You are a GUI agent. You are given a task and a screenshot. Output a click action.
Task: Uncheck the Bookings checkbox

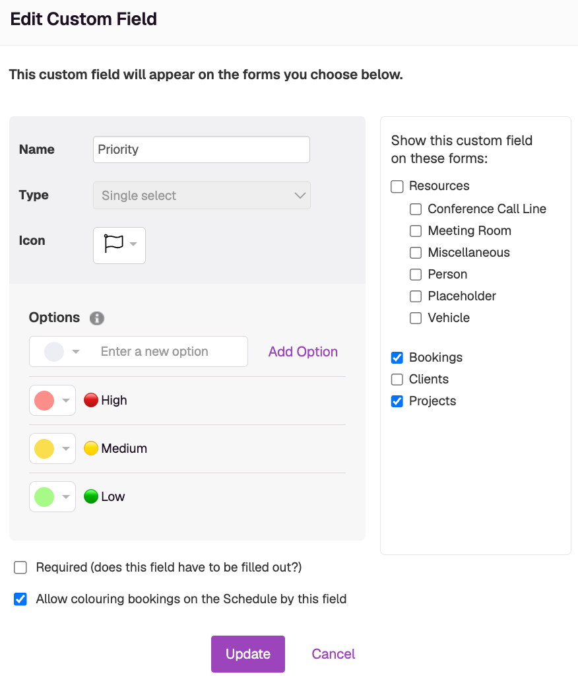tap(397, 357)
